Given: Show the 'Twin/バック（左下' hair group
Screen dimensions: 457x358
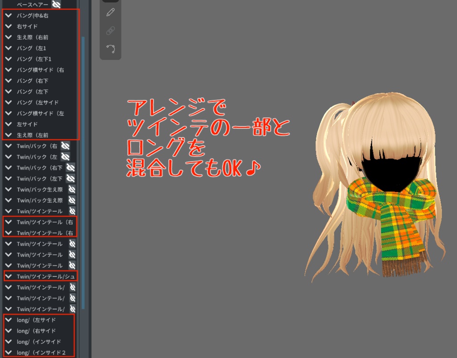Looking at the screenshot, I should coord(71,178).
